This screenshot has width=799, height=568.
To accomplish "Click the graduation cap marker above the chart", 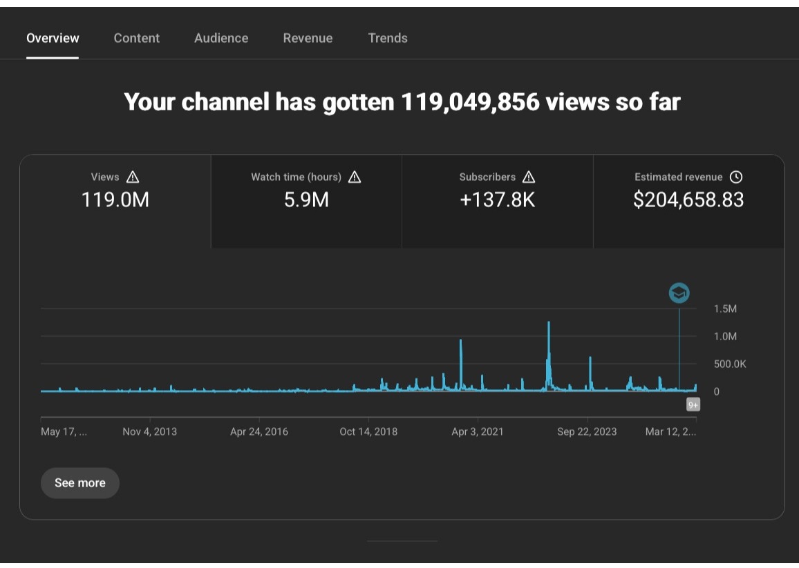I will [x=679, y=293].
